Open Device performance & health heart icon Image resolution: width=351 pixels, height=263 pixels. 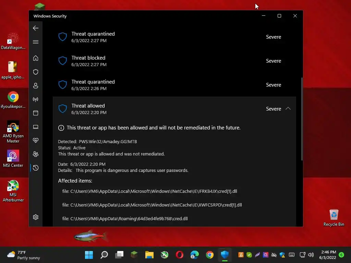(x=36, y=140)
